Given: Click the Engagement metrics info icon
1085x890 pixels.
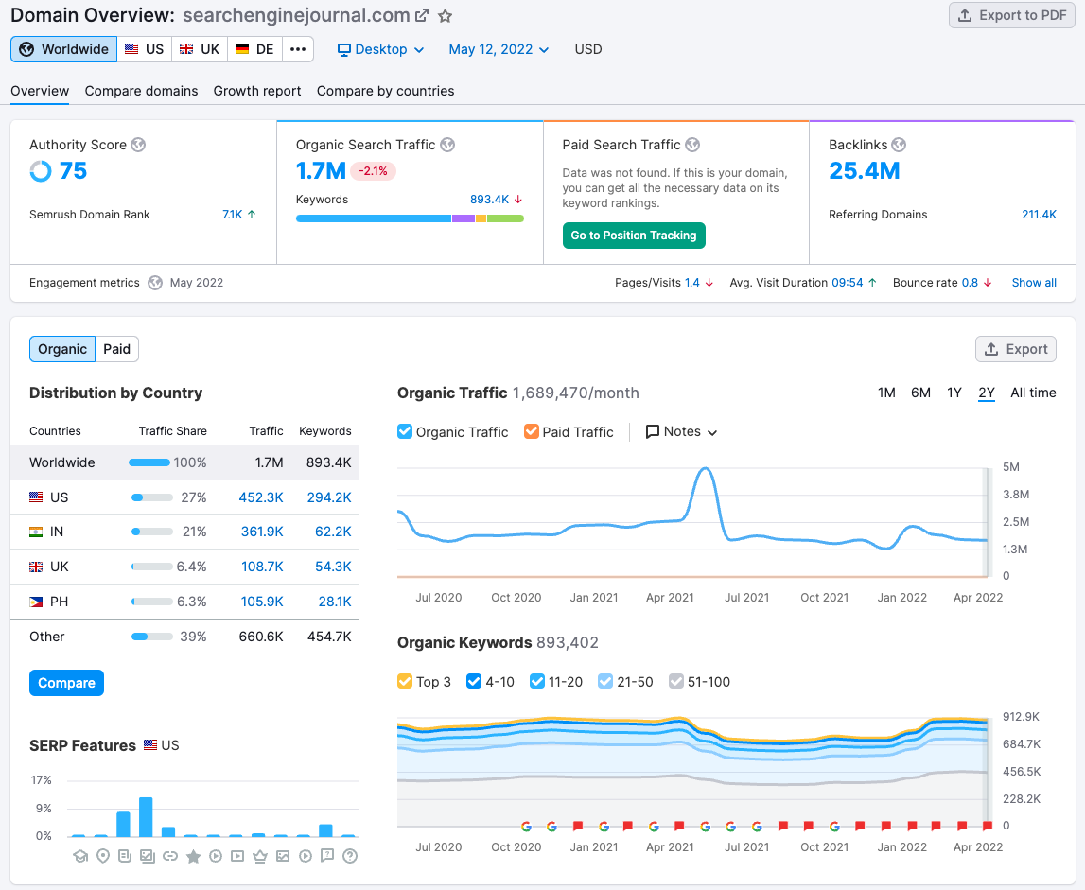Looking at the screenshot, I should pos(154,282).
